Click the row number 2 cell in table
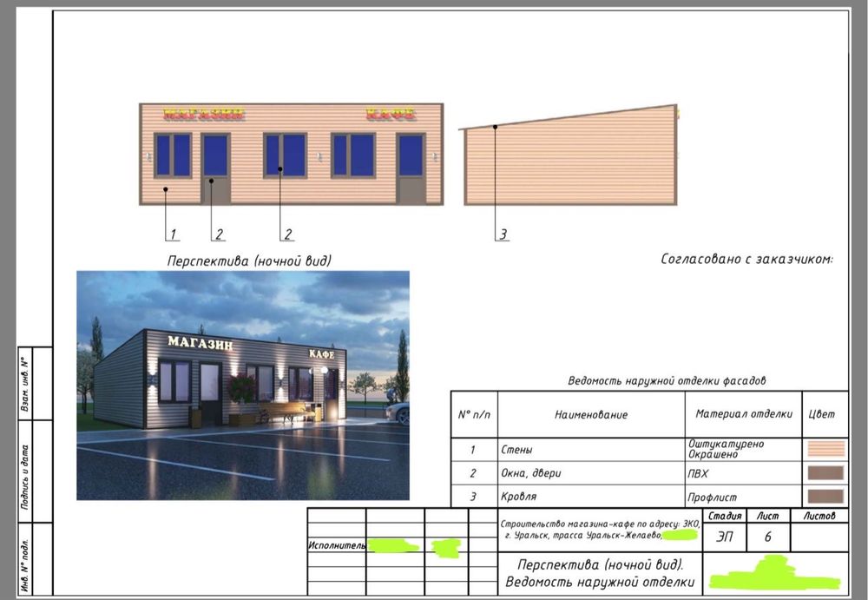Image resolution: width=868 pixels, height=600 pixels. [x=475, y=473]
